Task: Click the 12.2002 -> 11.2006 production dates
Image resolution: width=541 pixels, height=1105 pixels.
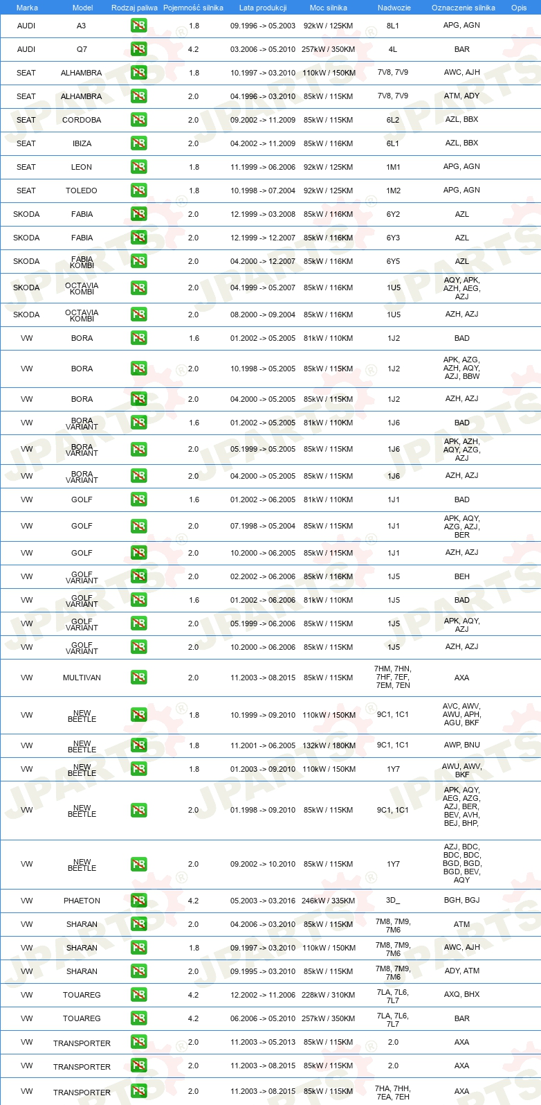Action: point(263,995)
